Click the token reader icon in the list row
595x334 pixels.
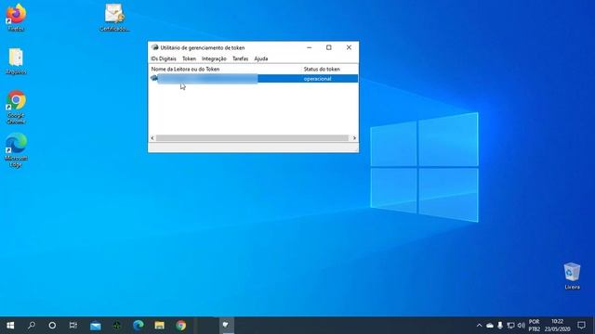[x=154, y=78]
